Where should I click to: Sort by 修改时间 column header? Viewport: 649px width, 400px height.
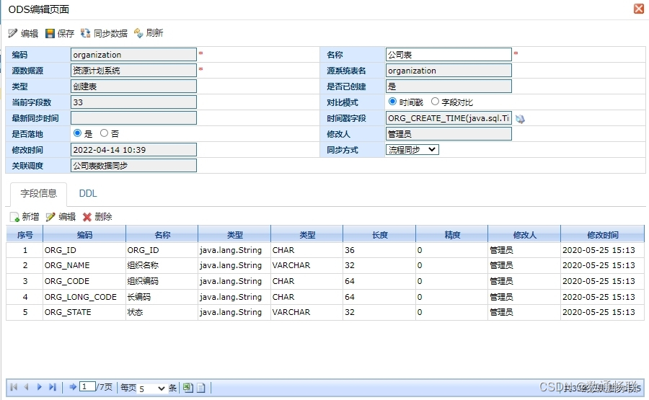coord(603,234)
